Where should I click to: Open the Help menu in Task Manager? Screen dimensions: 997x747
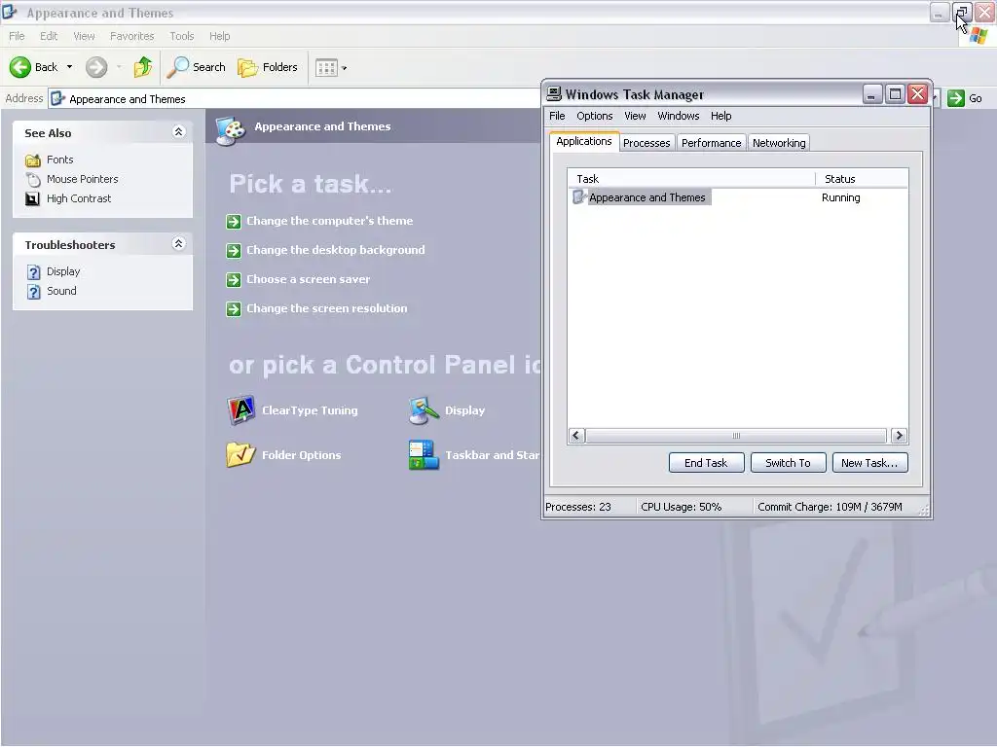pyautogui.click(x=721, y=116)
